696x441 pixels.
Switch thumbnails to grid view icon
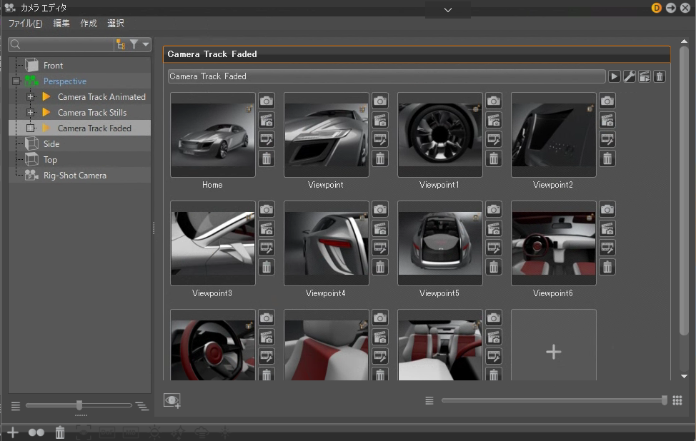[677, 400]
